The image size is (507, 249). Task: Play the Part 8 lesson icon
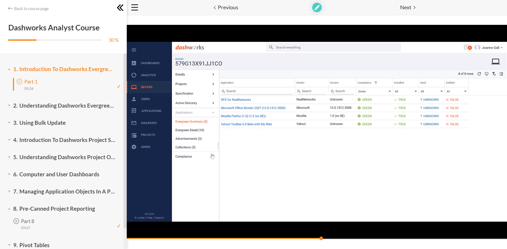pos(16,221)
